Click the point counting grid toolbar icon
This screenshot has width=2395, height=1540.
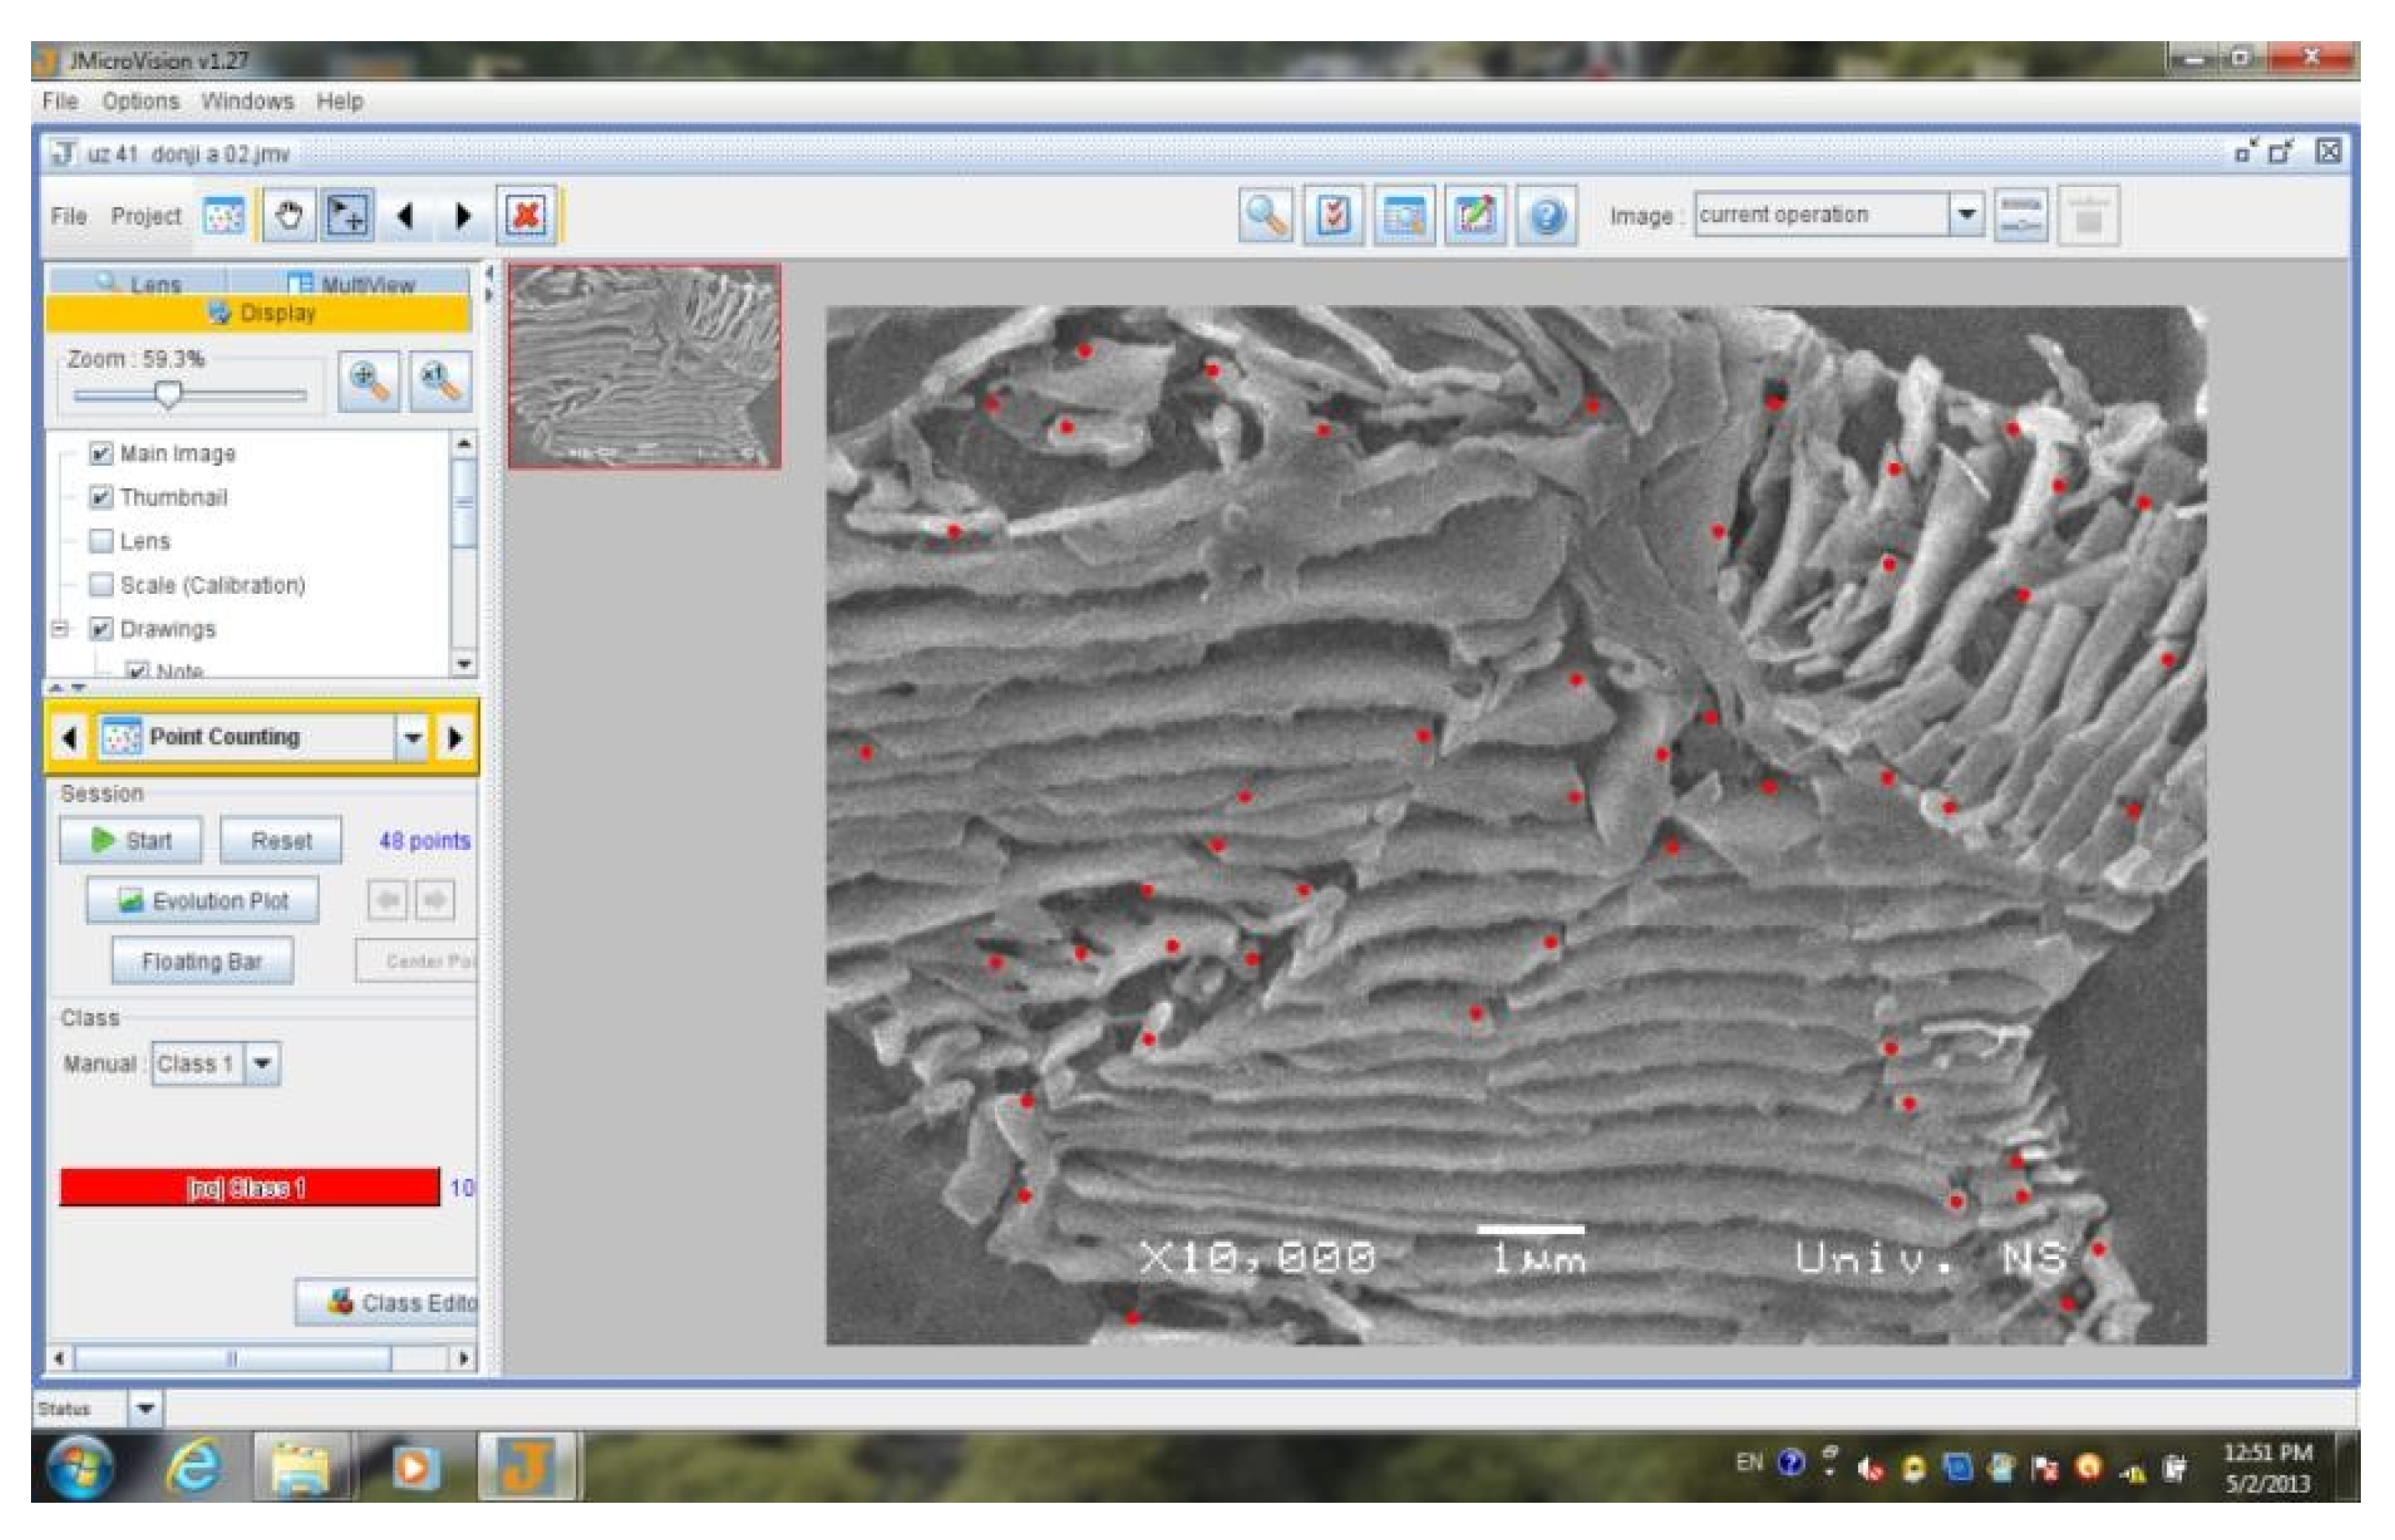click(223, 215)
